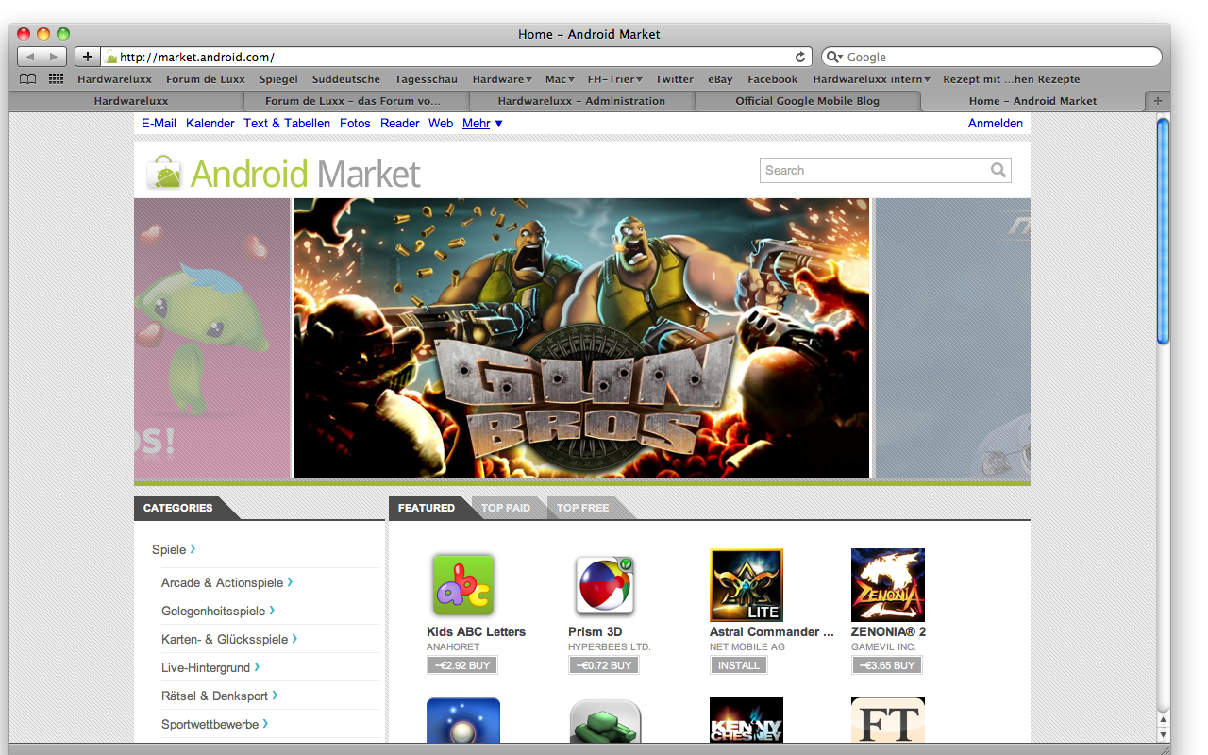Focus the Google search field

[x=991, y=57]
